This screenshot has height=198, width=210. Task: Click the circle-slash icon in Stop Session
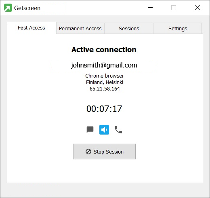click(x=88, y=152)
